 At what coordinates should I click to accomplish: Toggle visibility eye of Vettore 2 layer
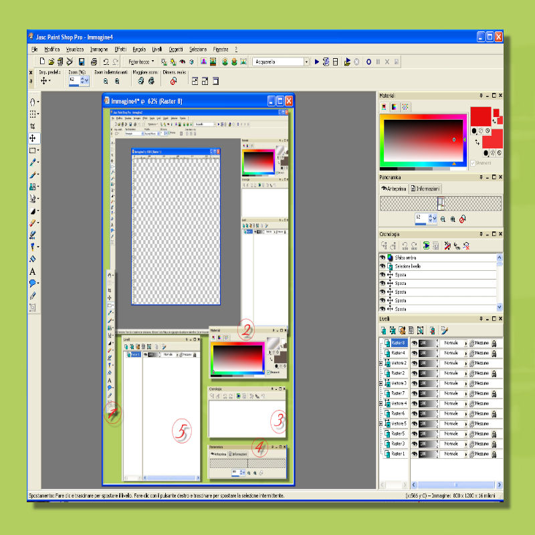coord(415,363)
